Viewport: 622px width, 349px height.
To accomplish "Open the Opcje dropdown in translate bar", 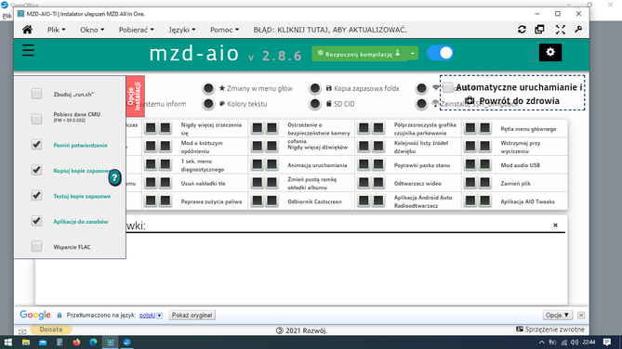I will tap(557, 315).
